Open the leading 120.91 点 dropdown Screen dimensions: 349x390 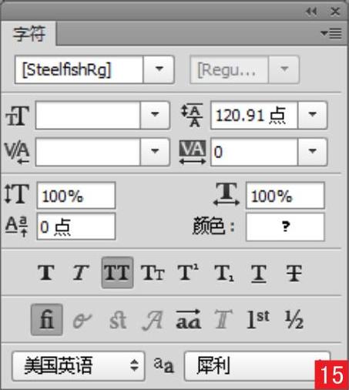coord(312,115)
